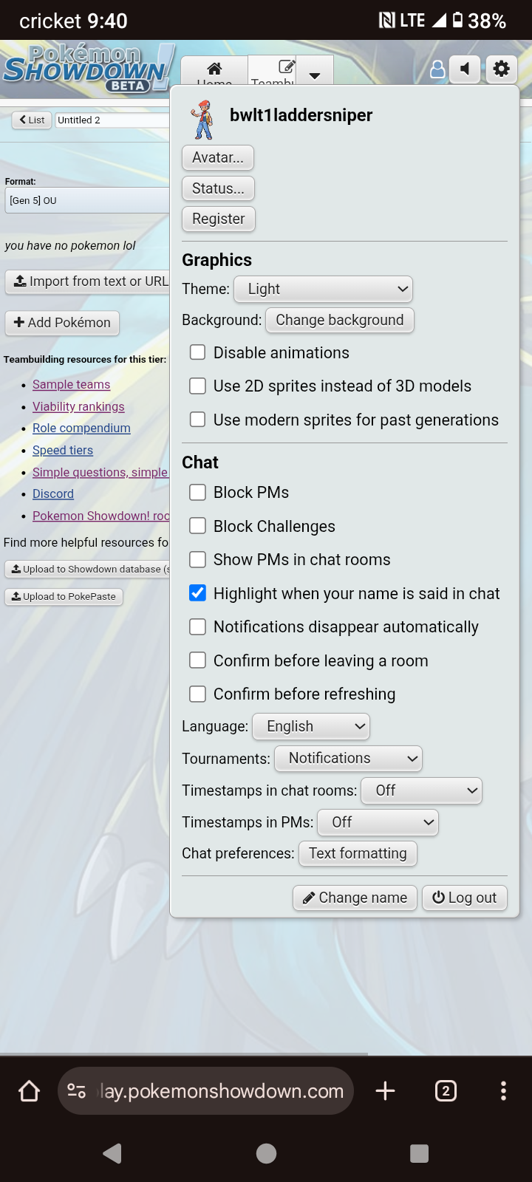Screen dimensions: 532x1182
Task: Open the Sample teams link
Action: click(x=71, y=384)
